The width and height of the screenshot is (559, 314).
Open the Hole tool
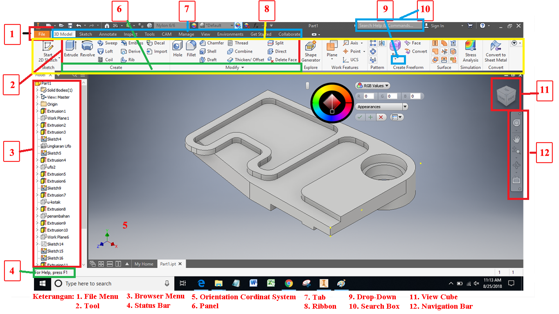(x=178, y=49)
